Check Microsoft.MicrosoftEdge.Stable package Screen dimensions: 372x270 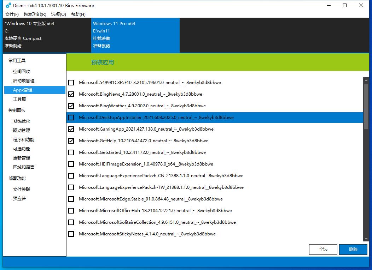(x=71, y=199)
